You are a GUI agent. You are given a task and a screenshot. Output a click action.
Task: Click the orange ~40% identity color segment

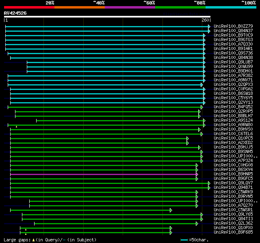click(x=80, y=7)
